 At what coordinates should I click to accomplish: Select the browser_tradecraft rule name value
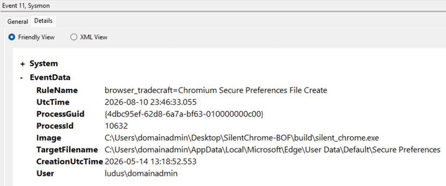(x=216, y=91)
